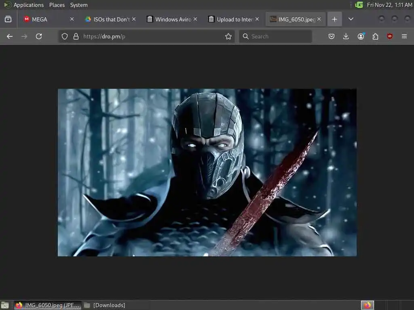Close the Upload to Inter tab
Image resolution: width=414 pixels, height=310 pixels.
(x=257, y=19)
